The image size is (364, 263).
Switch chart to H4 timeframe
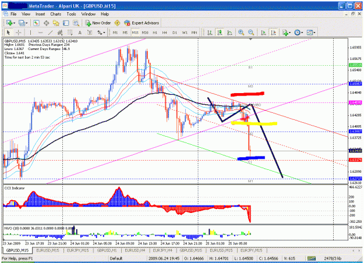click(165, 33)
